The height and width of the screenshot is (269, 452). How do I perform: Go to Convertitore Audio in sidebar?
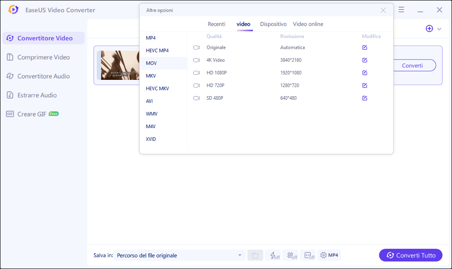click(43, 76)
